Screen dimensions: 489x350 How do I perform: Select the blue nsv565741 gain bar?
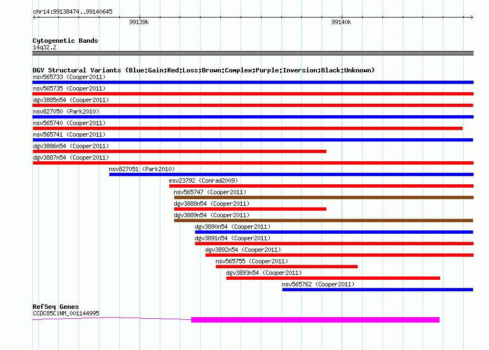(x=253, y=140)
